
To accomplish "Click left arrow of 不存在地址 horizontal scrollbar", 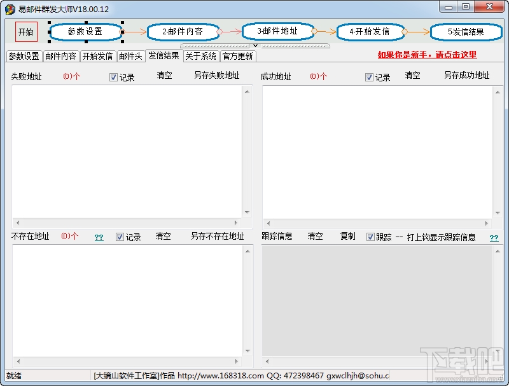I will 18,361.
